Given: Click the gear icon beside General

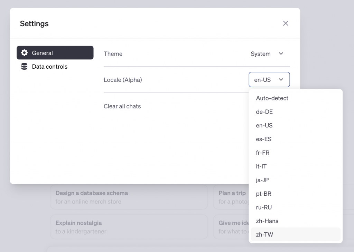Looking at the screenshot, I should click(x=24, y=53).
